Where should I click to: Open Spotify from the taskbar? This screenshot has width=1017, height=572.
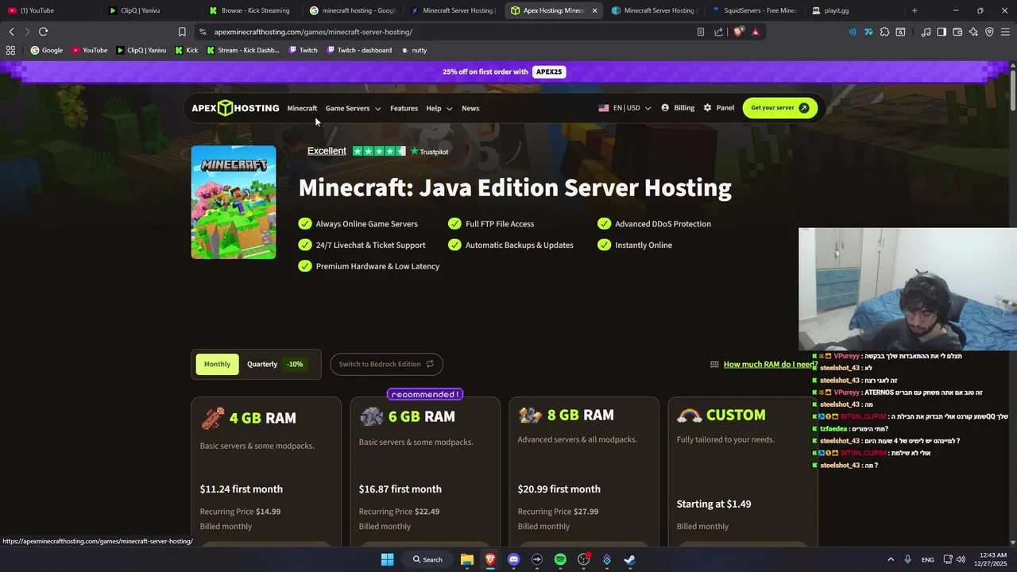click(560, 559)
